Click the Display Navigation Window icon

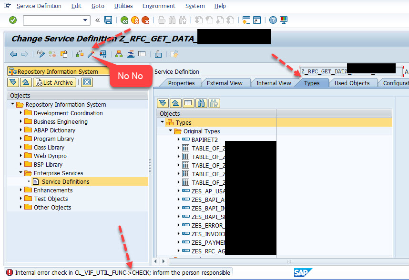coord(131,54)
